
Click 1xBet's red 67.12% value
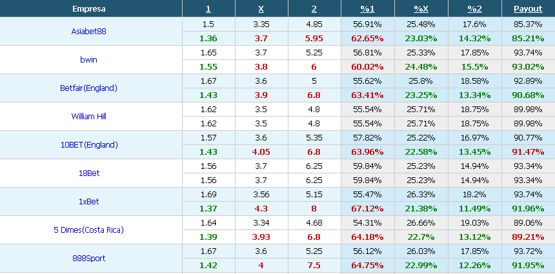coord(367,209)
